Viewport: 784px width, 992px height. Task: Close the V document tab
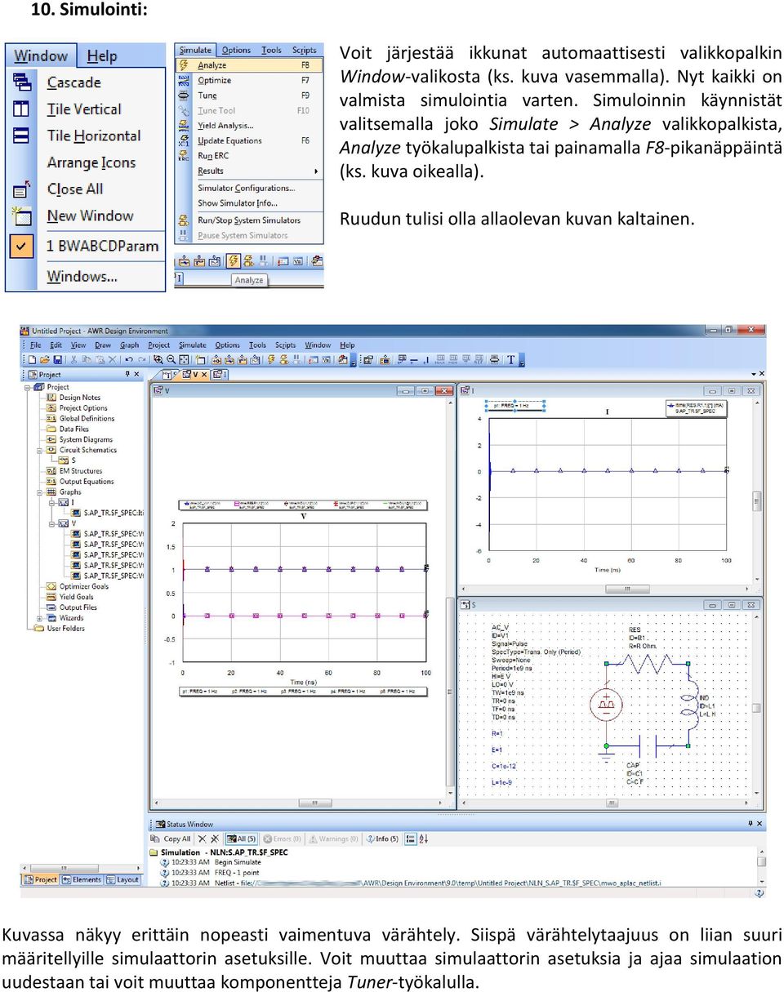(204, 375)
